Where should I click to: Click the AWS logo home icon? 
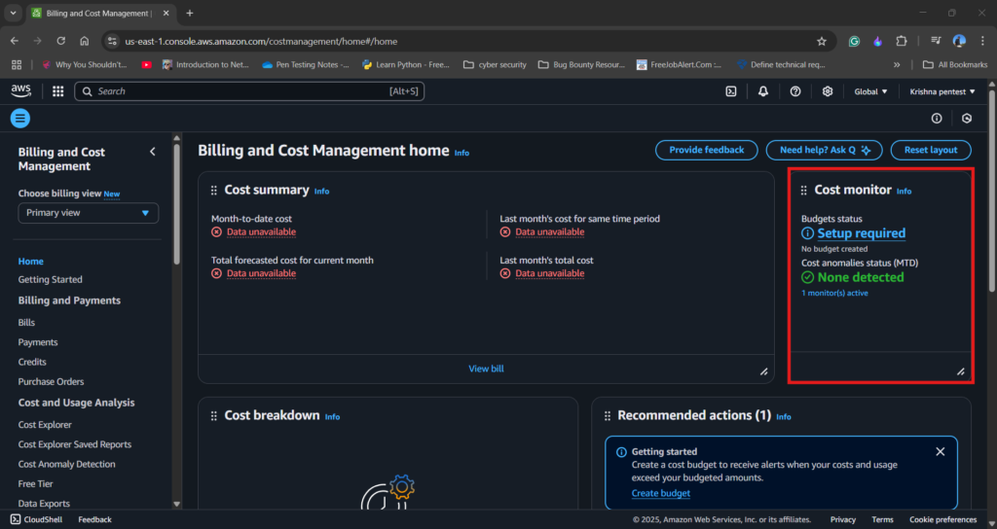[21, 90]
